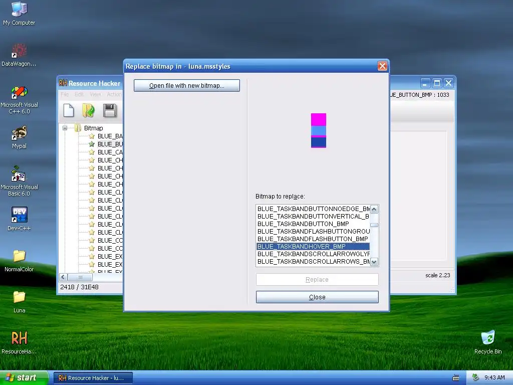
Task: Launch the Mypal browser shortcut
Action: [19, 137]
